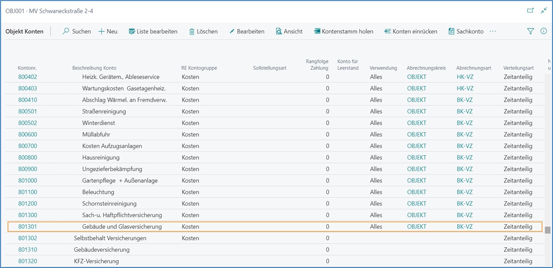553x268 pixels.
Task: Click the Bearbeiten pencil icon
Action: pyautogui.click(x=232, y=31)
